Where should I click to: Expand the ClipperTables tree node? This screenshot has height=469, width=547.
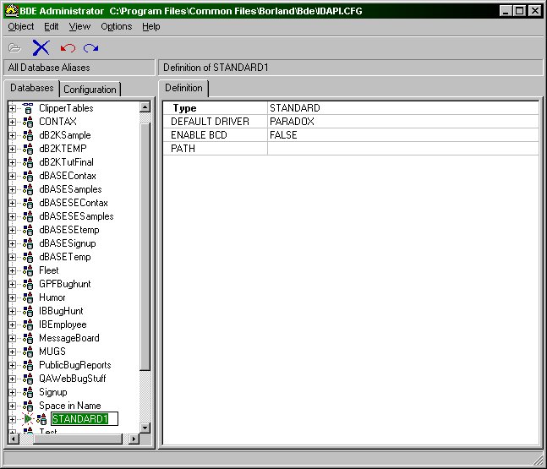12,108
